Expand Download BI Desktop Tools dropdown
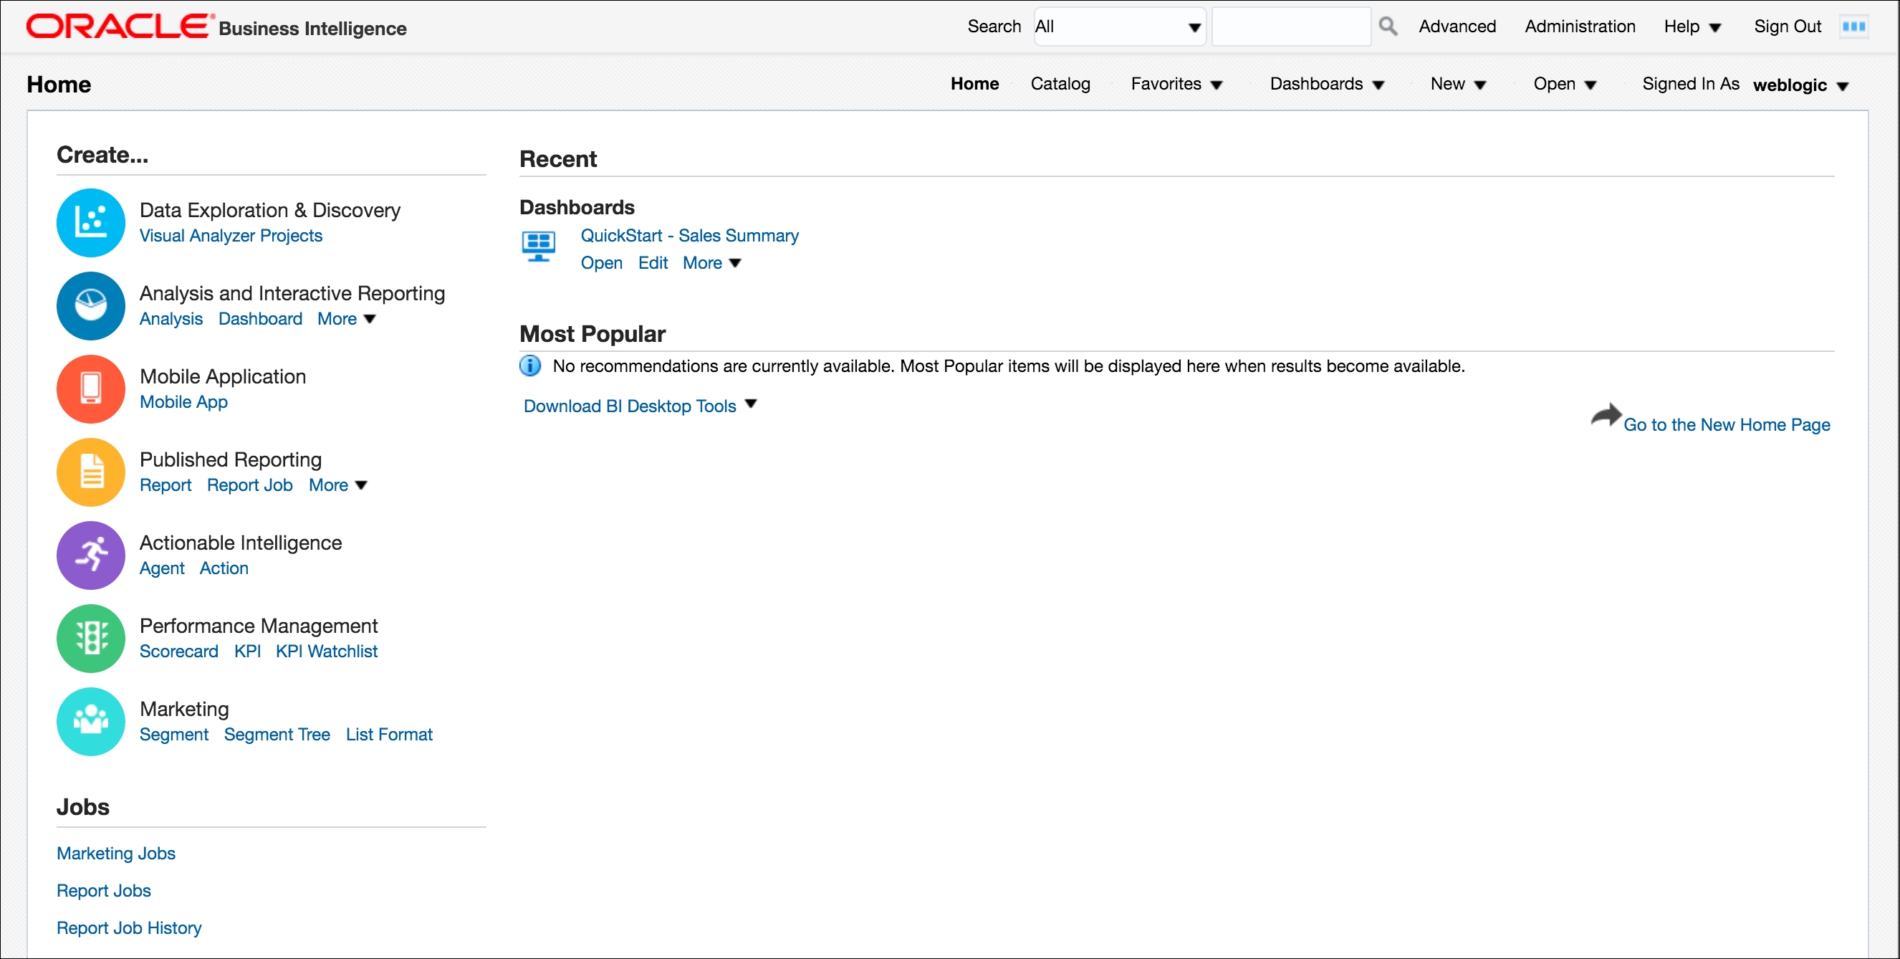Viewport: 1900px width, 959px height. (x=640, y=406)
